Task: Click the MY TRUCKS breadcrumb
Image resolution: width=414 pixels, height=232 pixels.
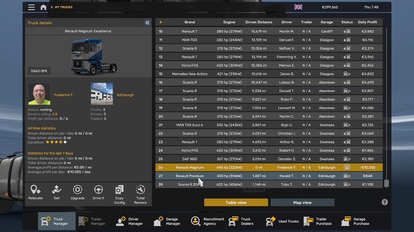Action: tap(63, 7)
